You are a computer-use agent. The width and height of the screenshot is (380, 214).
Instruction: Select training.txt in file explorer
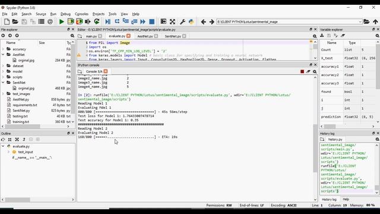point(21,122)
